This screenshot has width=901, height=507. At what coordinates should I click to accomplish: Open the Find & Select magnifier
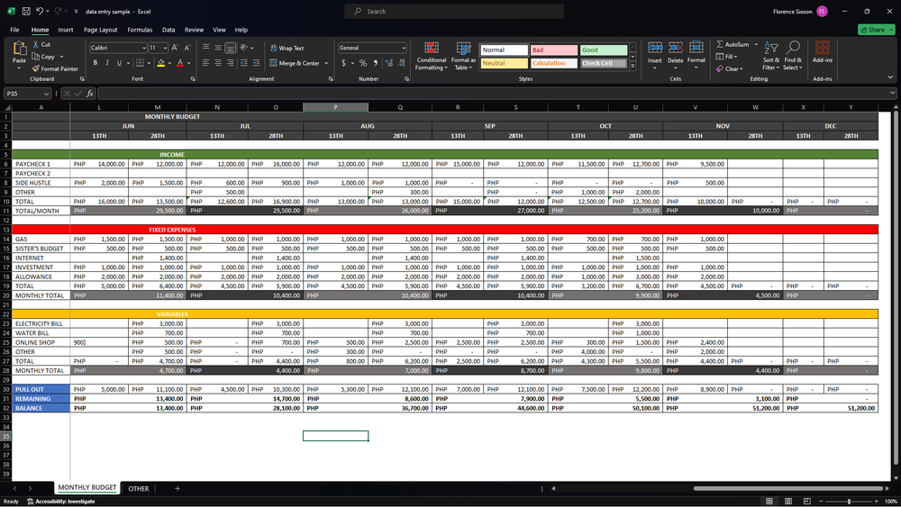[x=793, y=48]
